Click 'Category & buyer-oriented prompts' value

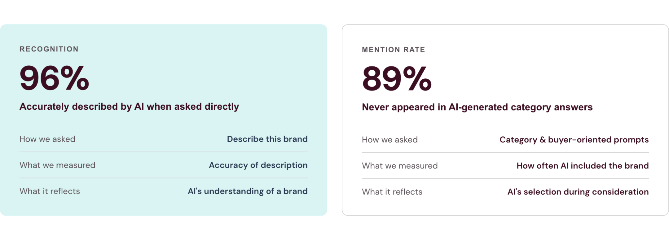coord(574,140)
